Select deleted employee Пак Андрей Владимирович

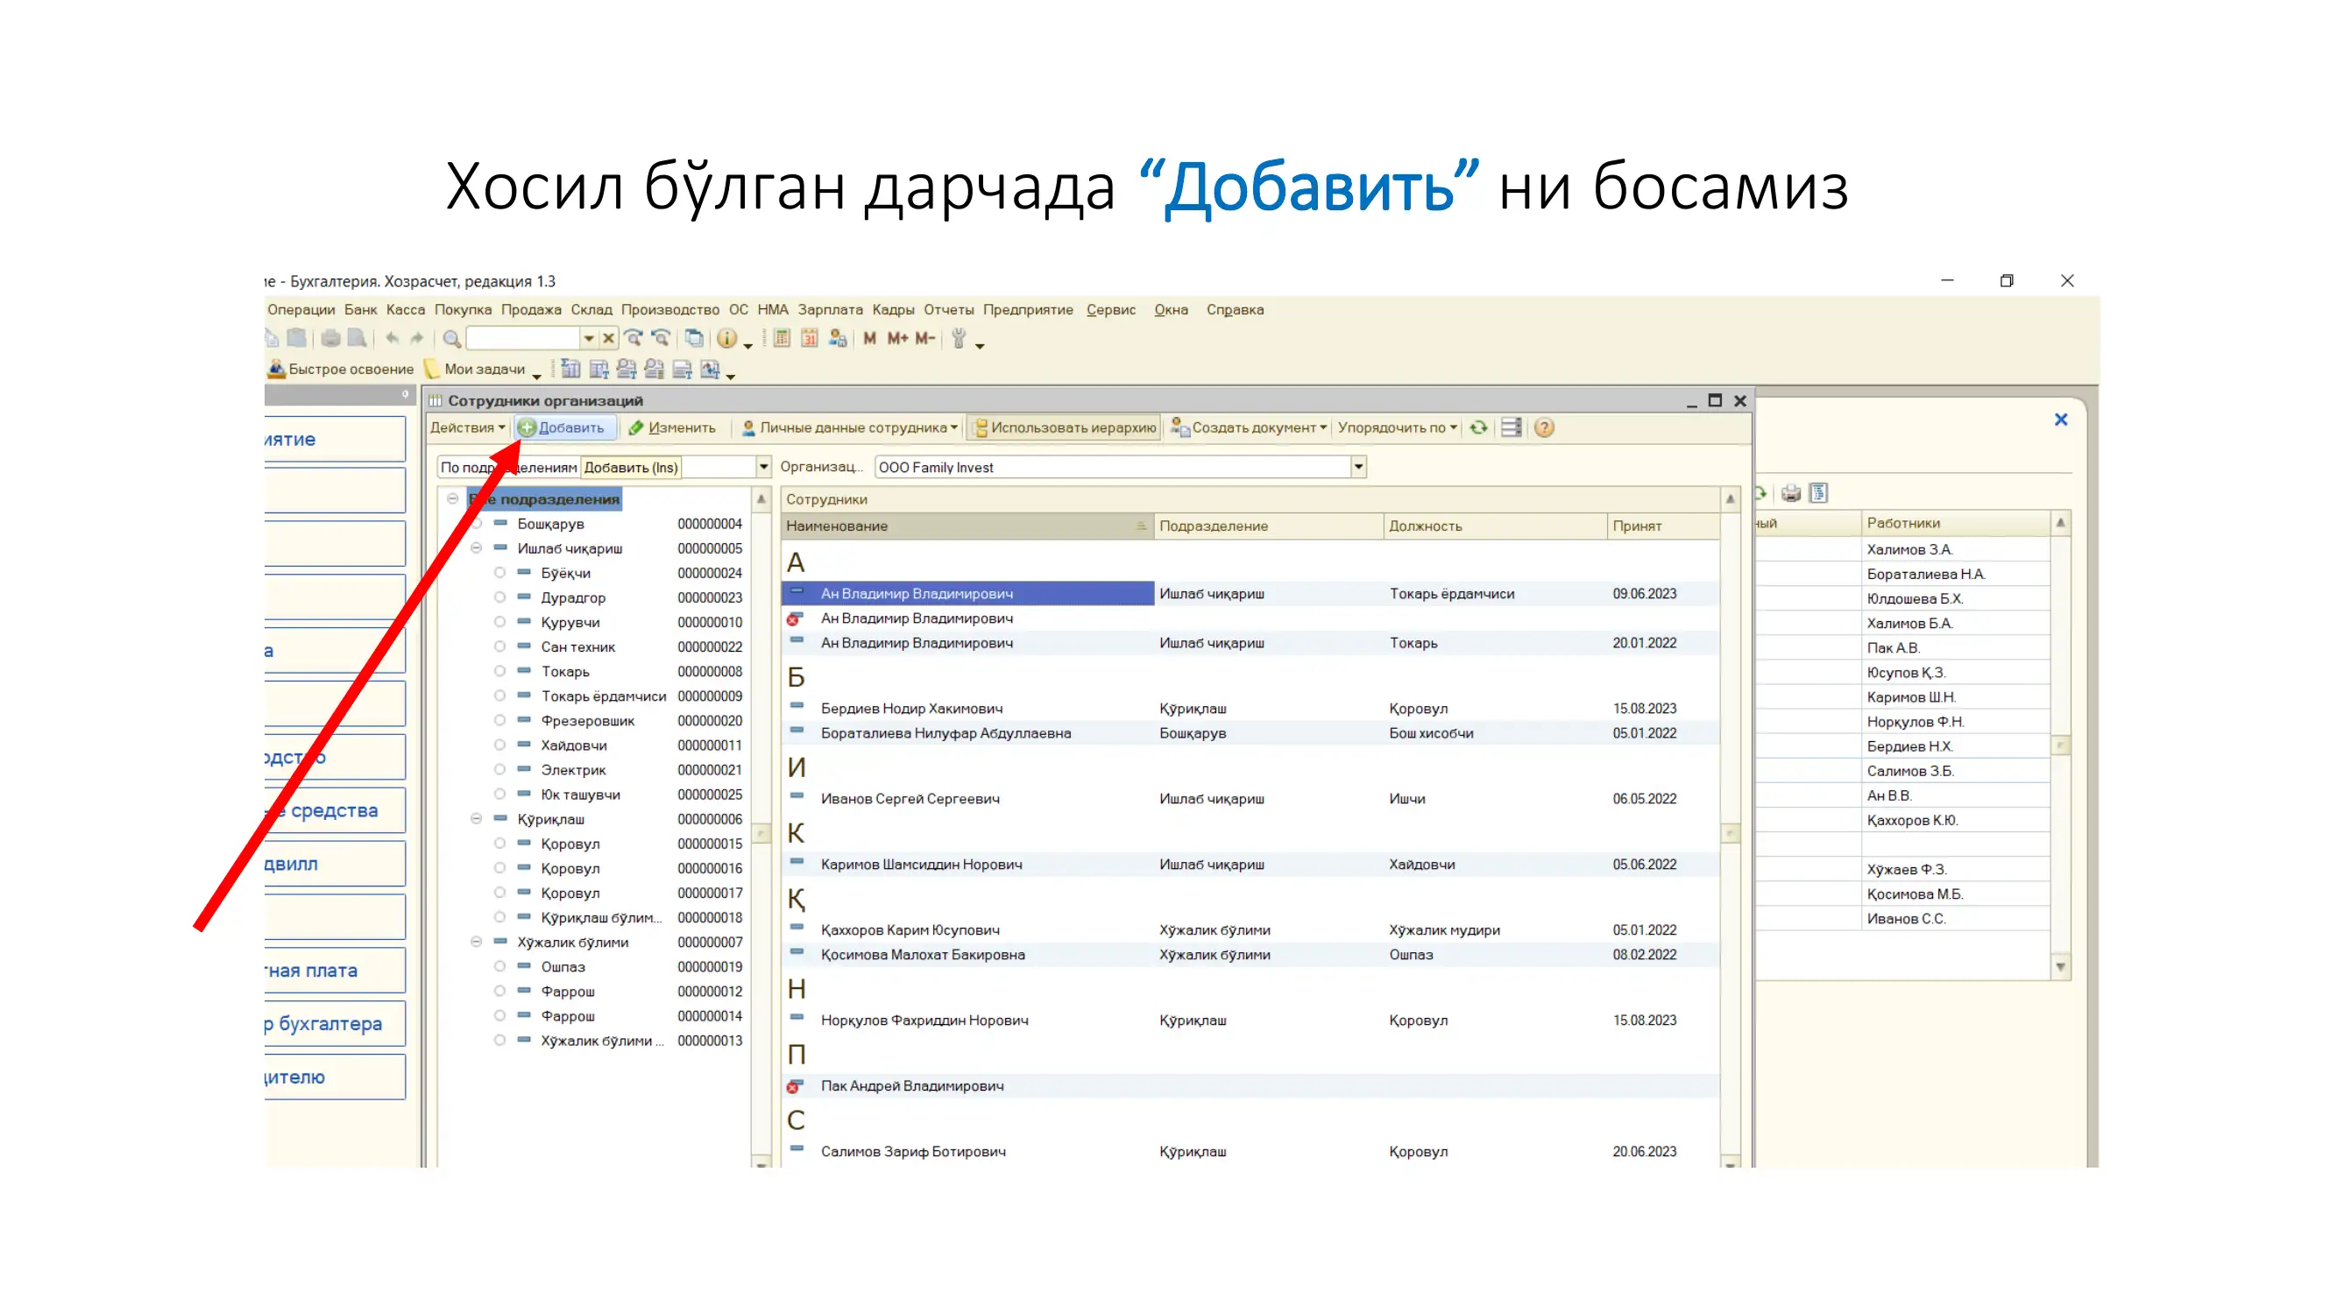point(912,1086)
